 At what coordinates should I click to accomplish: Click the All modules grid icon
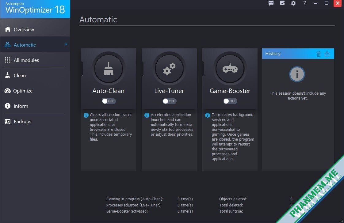point(8,60)
